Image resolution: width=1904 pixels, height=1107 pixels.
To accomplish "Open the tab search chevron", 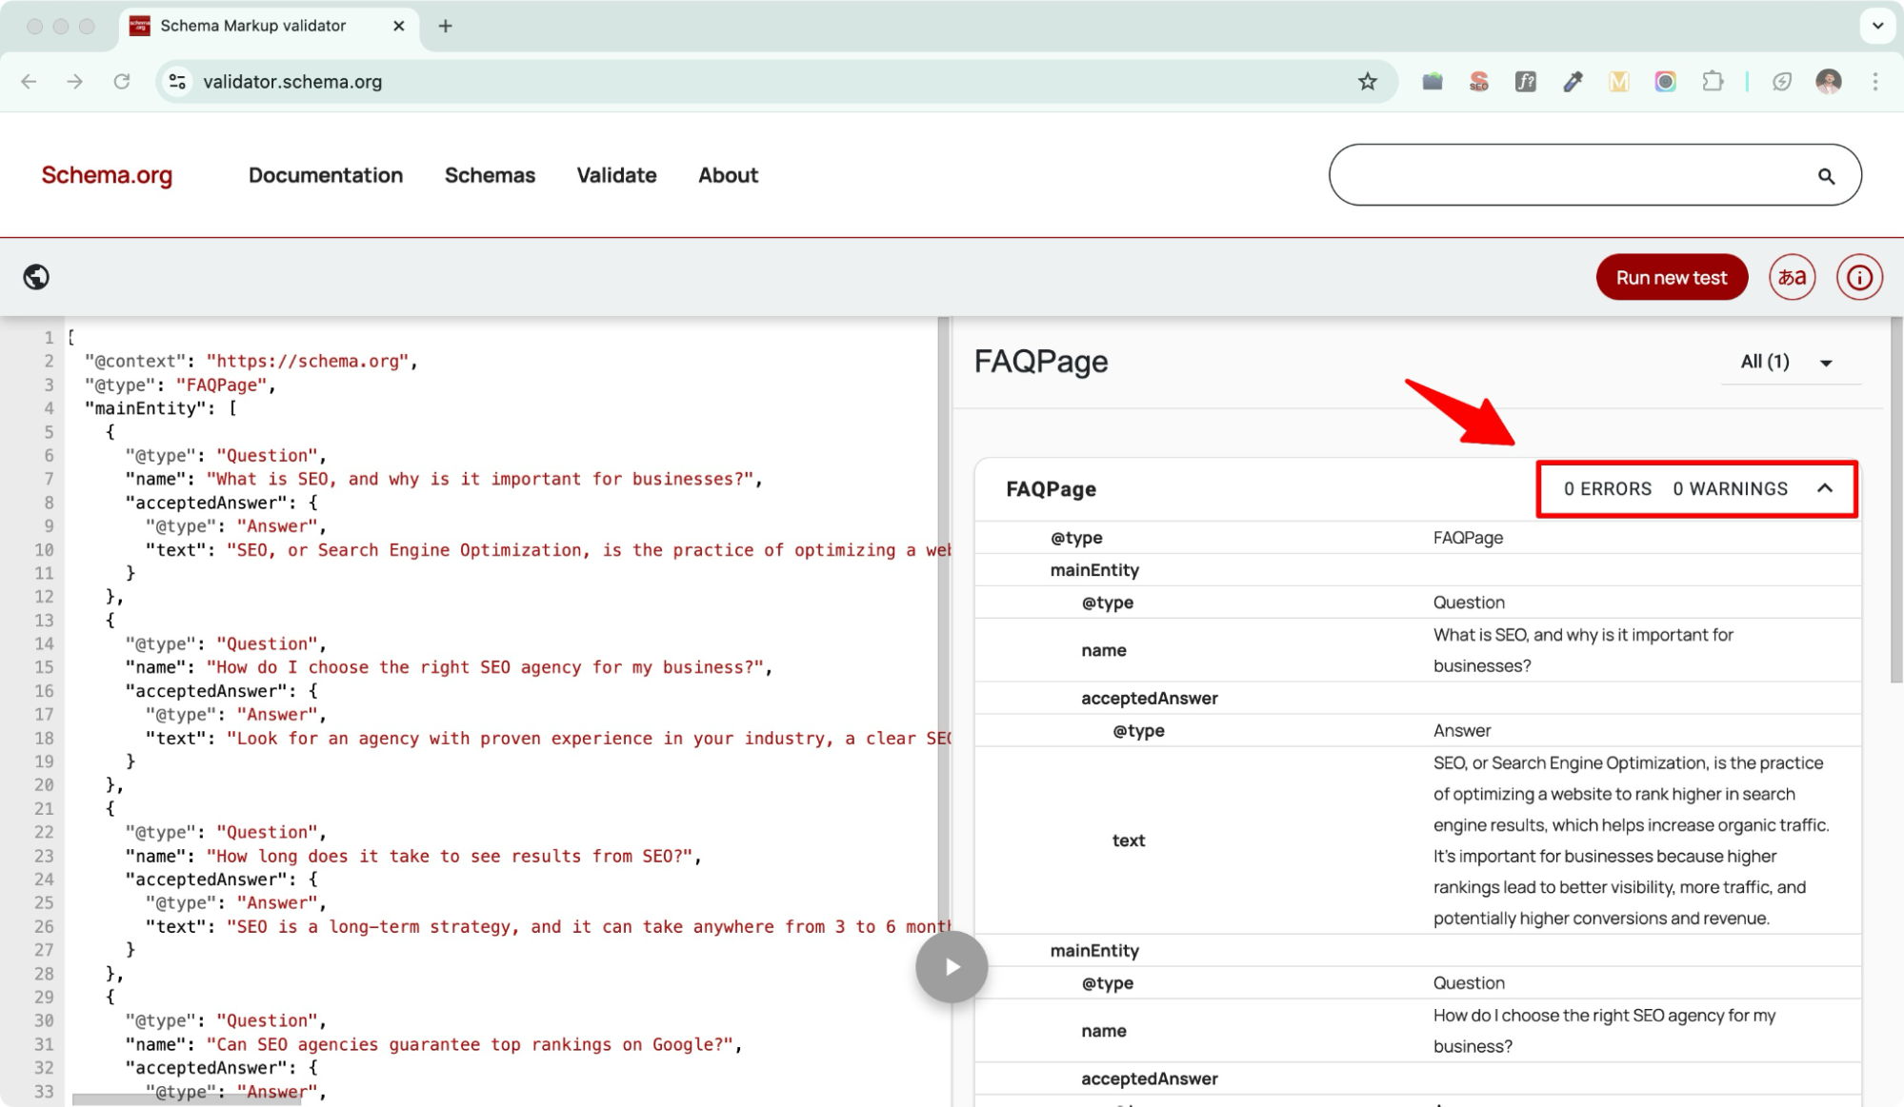I will click(1877, 26).
